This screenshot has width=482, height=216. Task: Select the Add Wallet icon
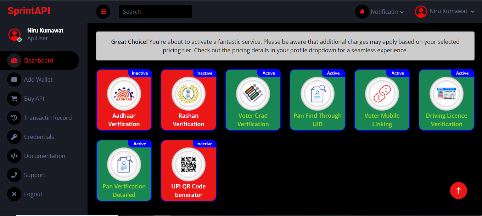(x=14, y=79)
